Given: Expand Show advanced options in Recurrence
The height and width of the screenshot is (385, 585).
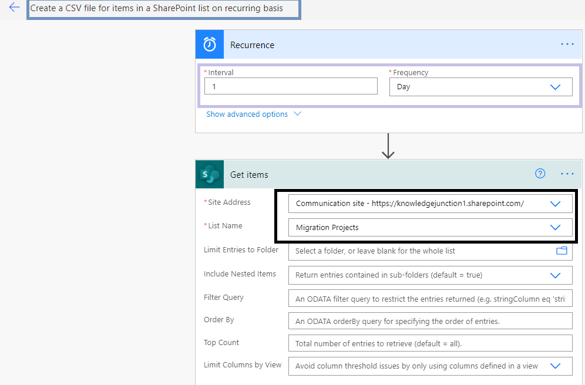Looking at the screenshot, I should coord(254,114).
